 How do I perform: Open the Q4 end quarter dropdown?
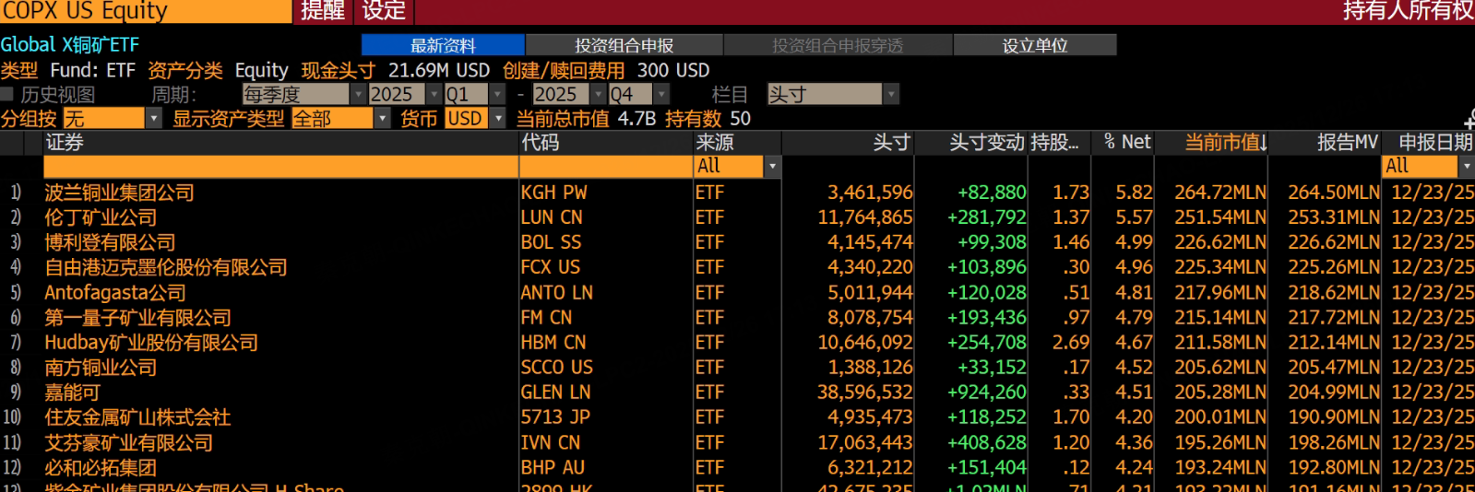click(661, 94)
